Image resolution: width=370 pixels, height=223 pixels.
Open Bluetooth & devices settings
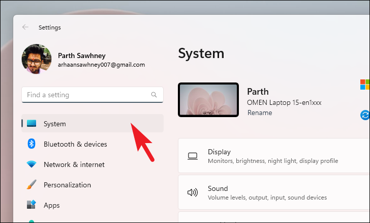(92, 144)
